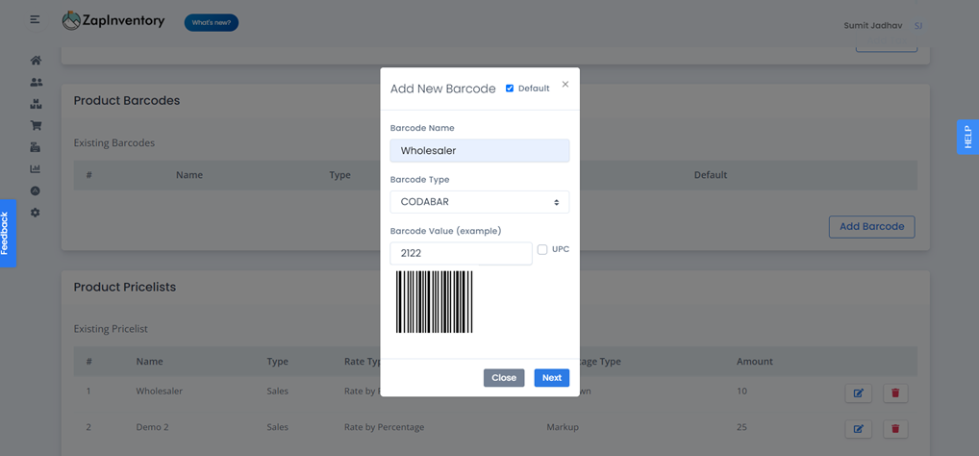Image resolution: width=979 pixels, height=456 pixels.
Task: Click the Product Pricelists heading
Action: click(x=125, y=288)
